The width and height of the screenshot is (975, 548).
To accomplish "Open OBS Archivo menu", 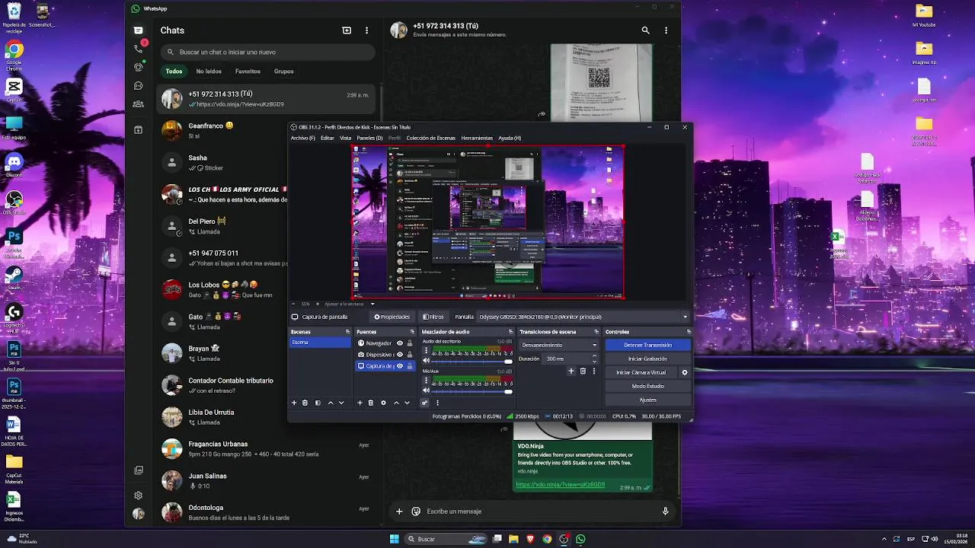I will [x=302, y=138].
